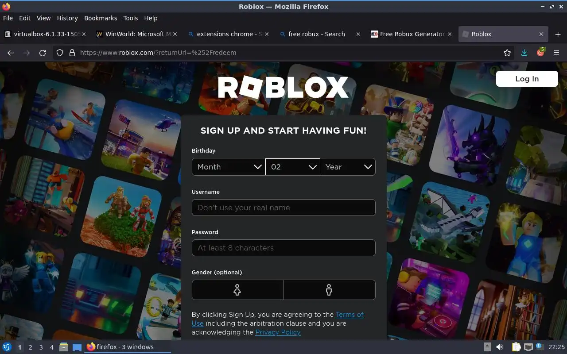Click the removable media eject tray icon
This screenshot has height=354, width=567.
487,347
